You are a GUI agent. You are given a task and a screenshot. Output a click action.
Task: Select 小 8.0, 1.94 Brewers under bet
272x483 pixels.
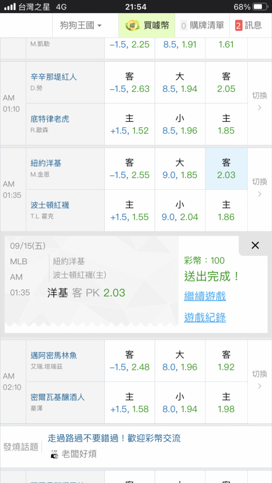pyautogui.click(x=180, y=403)
